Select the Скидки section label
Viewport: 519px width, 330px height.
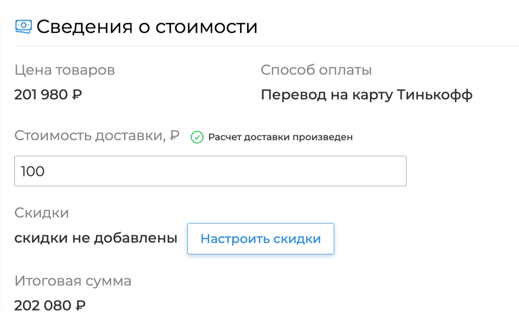point(41,213)
